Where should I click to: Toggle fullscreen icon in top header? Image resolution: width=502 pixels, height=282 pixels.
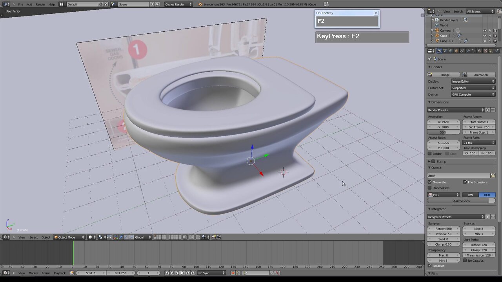[326, 4]
